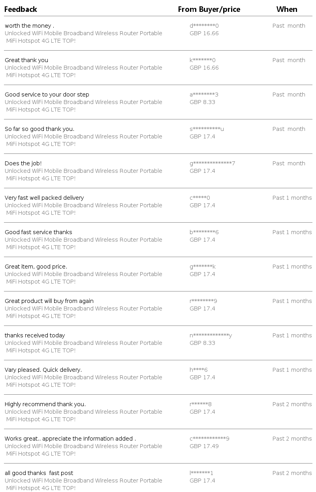This screenshot has width=316, height=492.
Task: Click the GBP 17.49 price
Action: pyautogui.click(x=204, y=446)
